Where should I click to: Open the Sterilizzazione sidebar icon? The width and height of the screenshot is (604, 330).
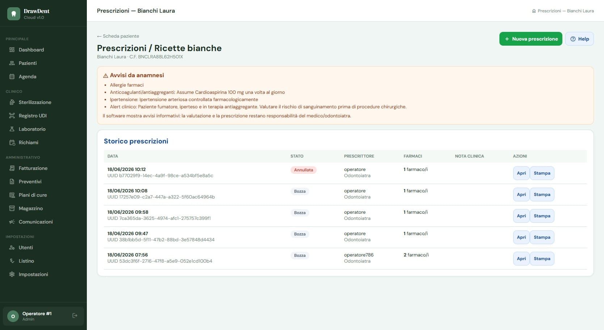pyautogui.click(x=12, y=102)
